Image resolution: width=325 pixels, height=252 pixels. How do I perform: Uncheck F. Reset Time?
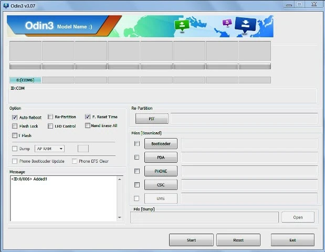click(x=88, y=117)
